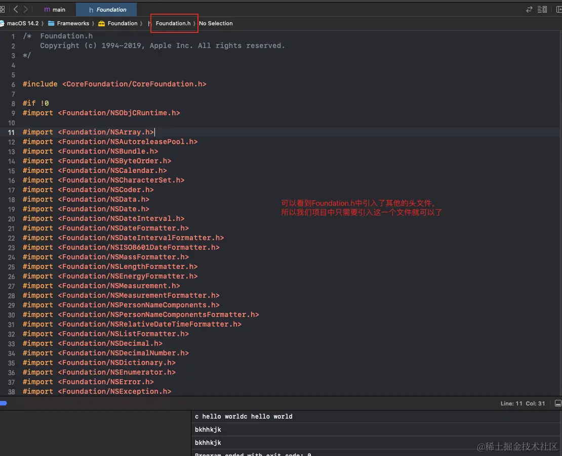The height and width of the screenshot is (456, 562).
Task: Click the header file icon in jump bar
Action: [150, 23]
